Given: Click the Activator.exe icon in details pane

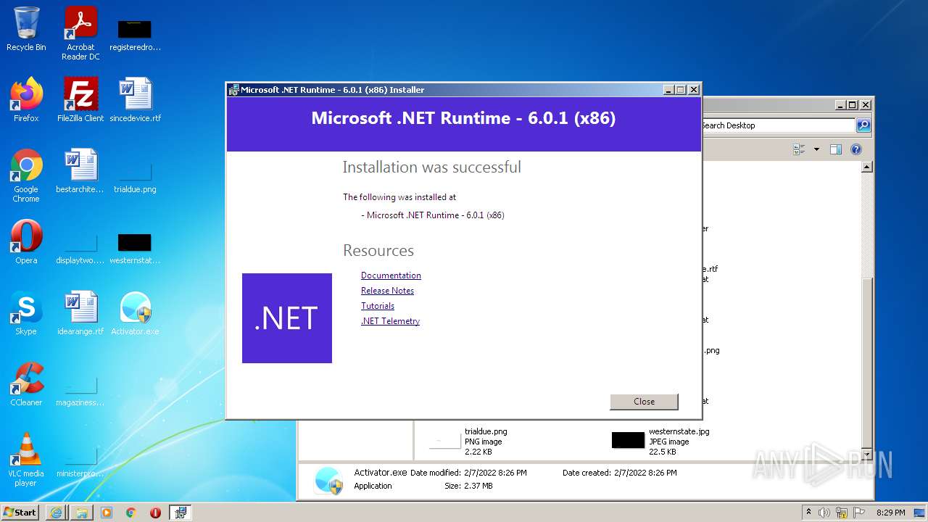Looking at the screenshot, I should (x=328, y=480).
